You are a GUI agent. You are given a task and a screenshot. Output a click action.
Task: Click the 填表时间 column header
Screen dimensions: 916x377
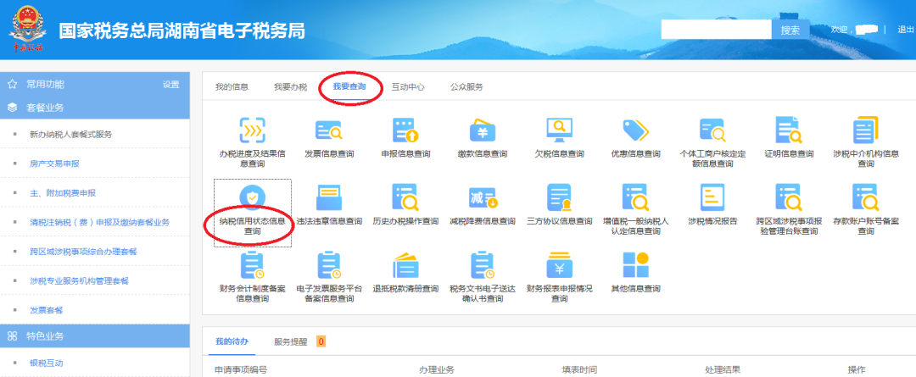pyautogui.click(x=579, y=370)
